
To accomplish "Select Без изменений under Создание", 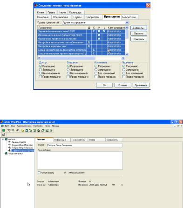I will pyautogui.click(x=68, y=73).
